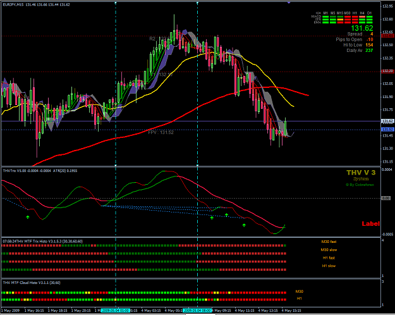This screenshot has width=395, height=315.
Task: Click the 1 May 16:15 time axis label
Action: click(x=34, y=311)
